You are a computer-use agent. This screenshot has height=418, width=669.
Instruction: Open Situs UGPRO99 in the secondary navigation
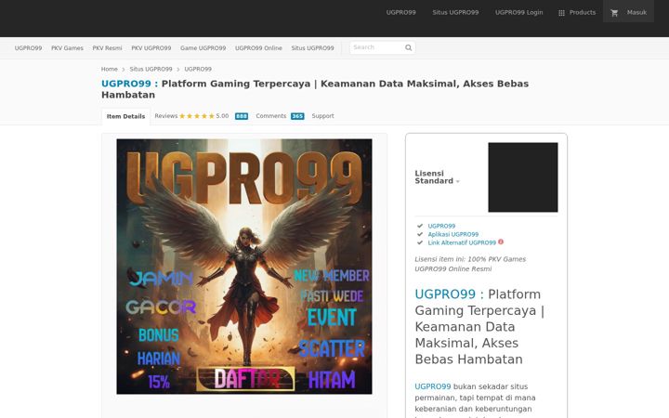[x=313, y=48]
